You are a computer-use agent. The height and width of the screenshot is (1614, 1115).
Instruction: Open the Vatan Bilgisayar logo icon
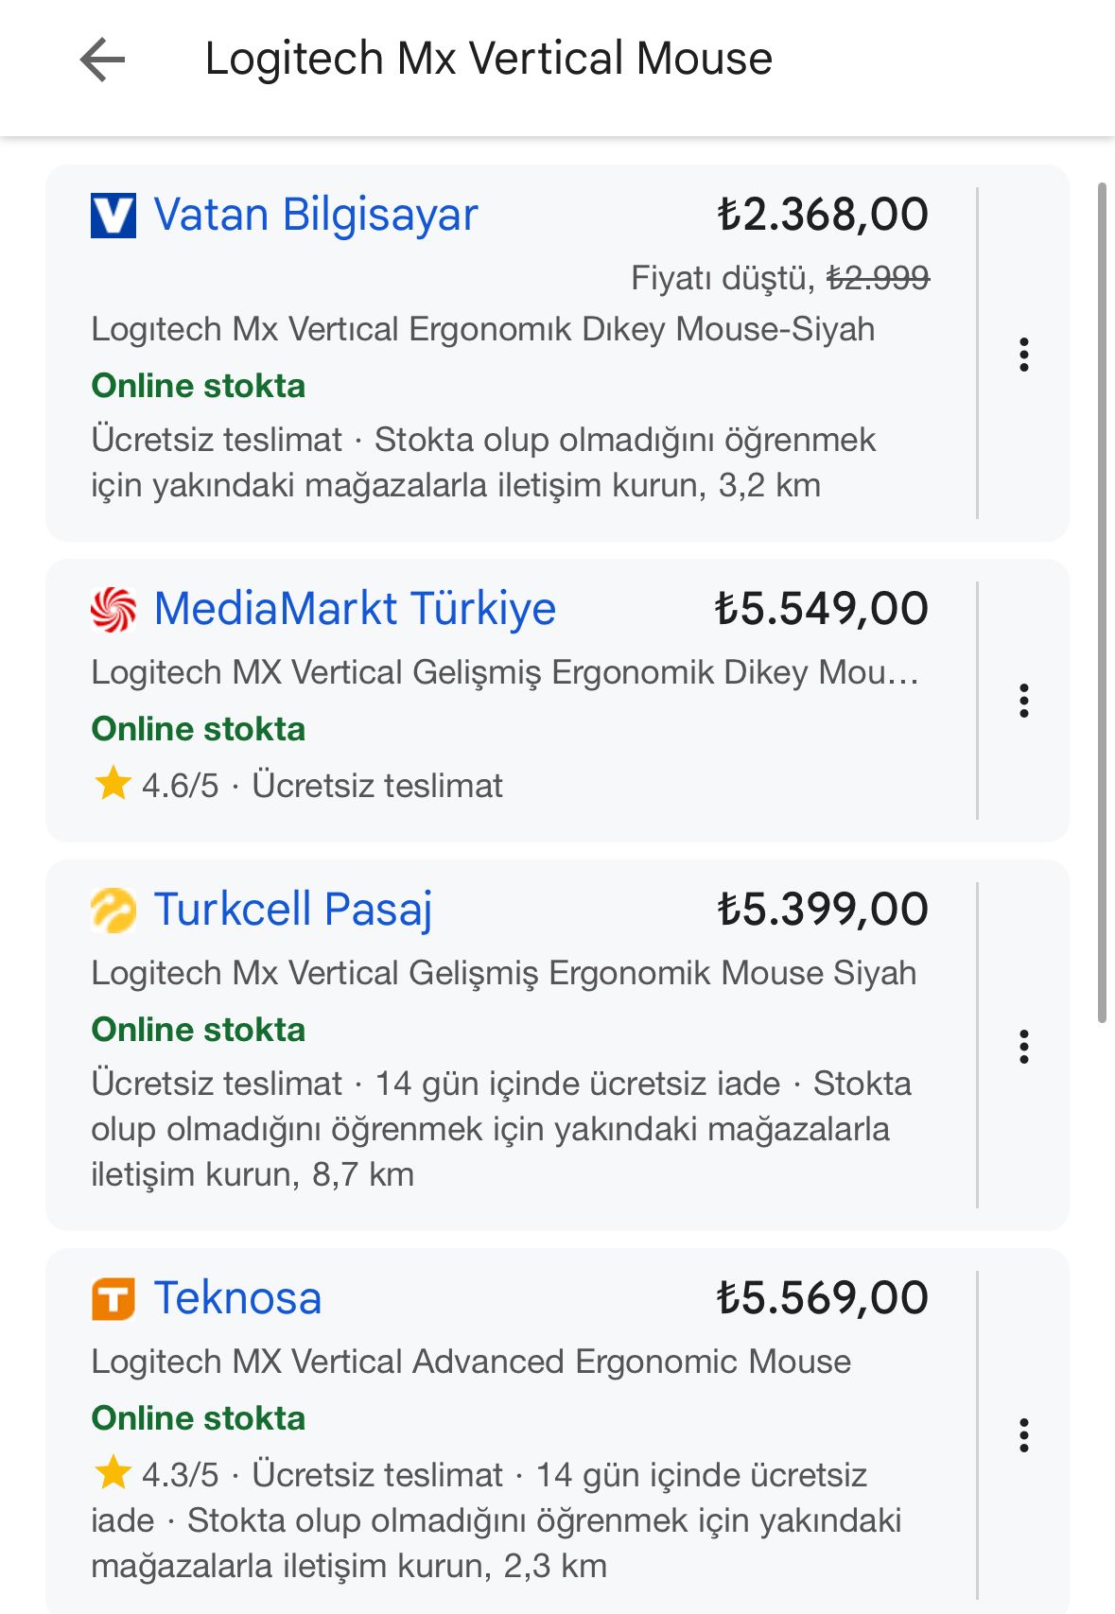113,216
